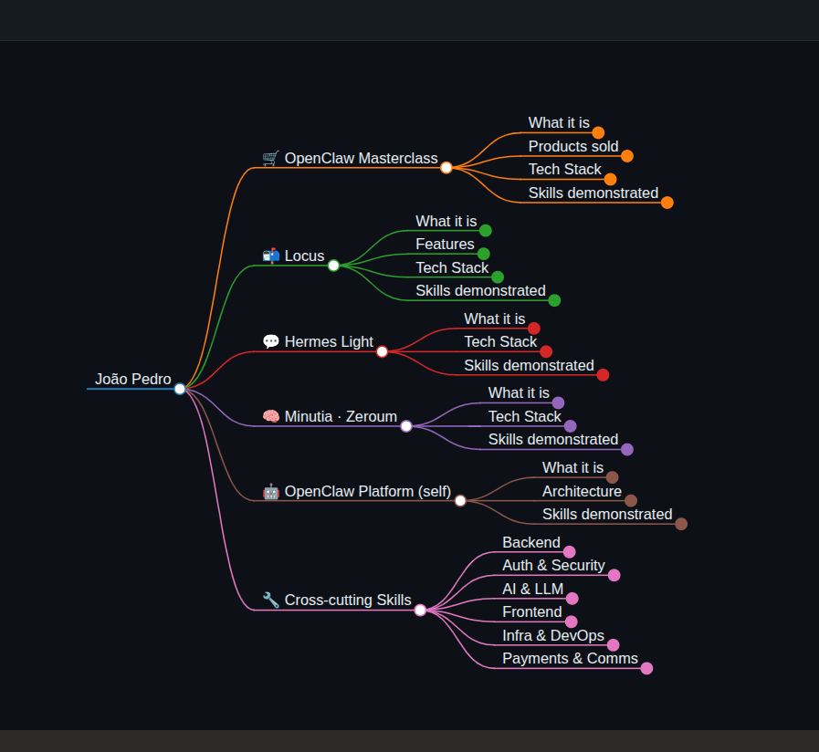
Task: Click the robot icon beside OpenClaw Platform
Action: 270,491
